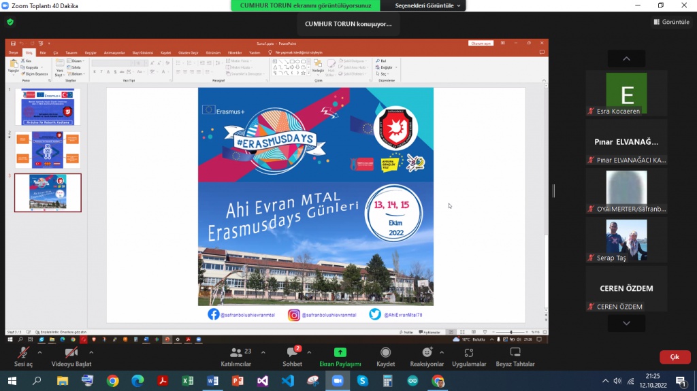
Task: Open the Seçenekleri Görüntüle dropdown
Action: pyautogui.click(x=429, y=5)
